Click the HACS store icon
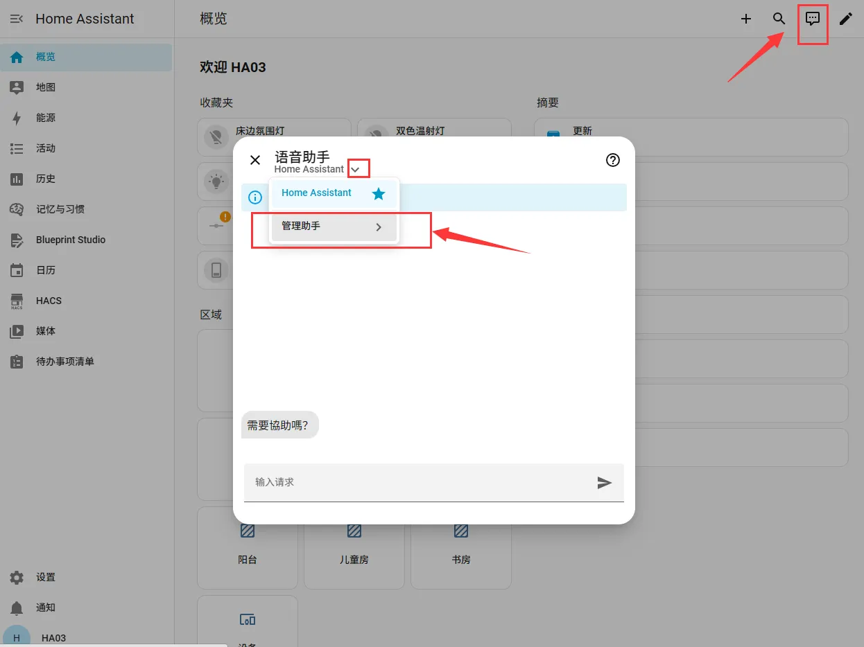Image resolution: width=864 pixels, height=647 pixels. pos(17,301)
